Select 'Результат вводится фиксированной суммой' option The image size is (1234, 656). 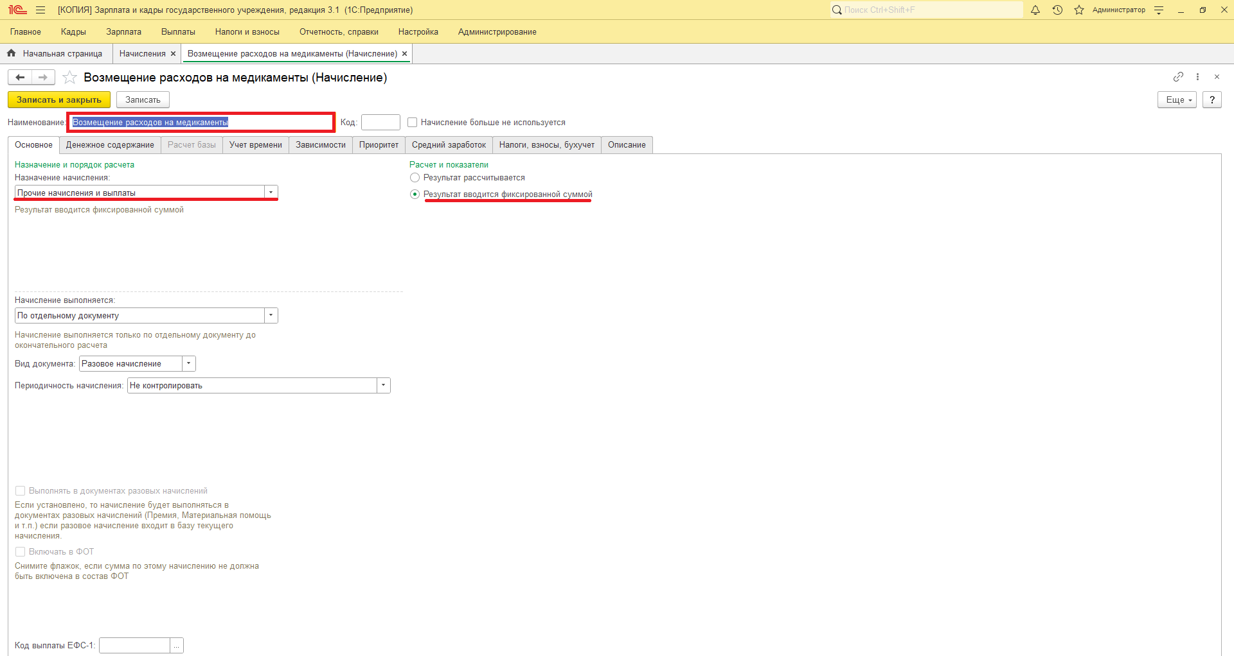415,194
